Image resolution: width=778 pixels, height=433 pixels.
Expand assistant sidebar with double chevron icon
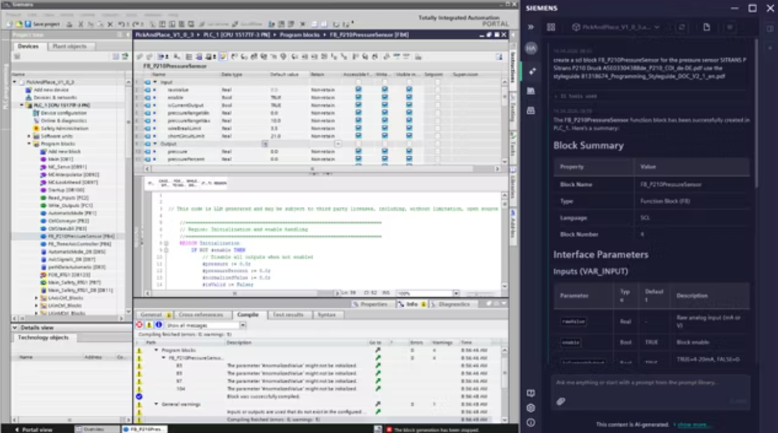(x=531, y=27)
